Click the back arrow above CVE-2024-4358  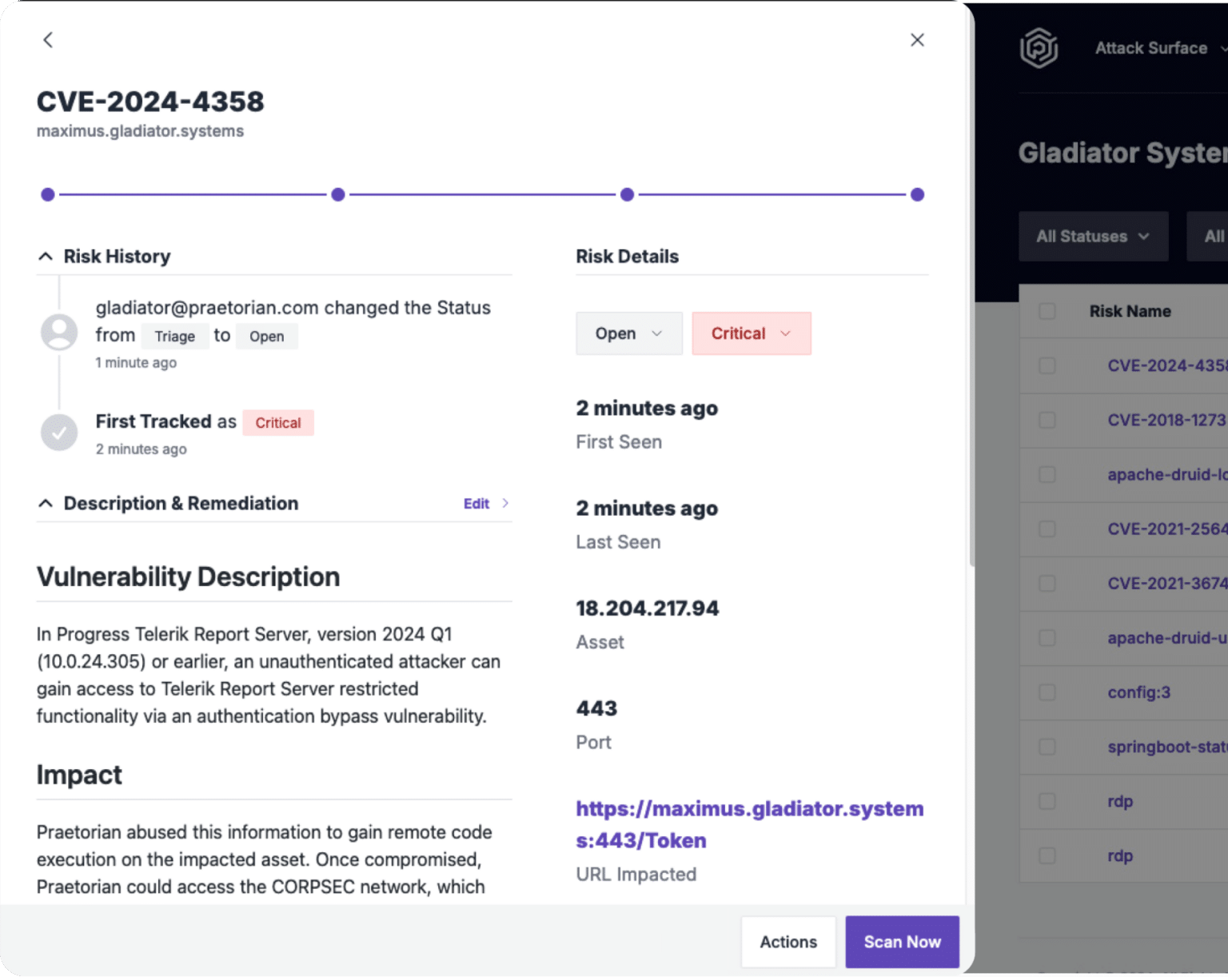coord(48,40)
